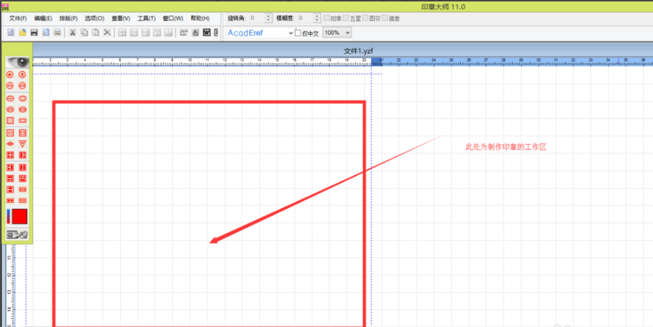Click the flame-shaped toolbar icon beside W

click(195, 33)
